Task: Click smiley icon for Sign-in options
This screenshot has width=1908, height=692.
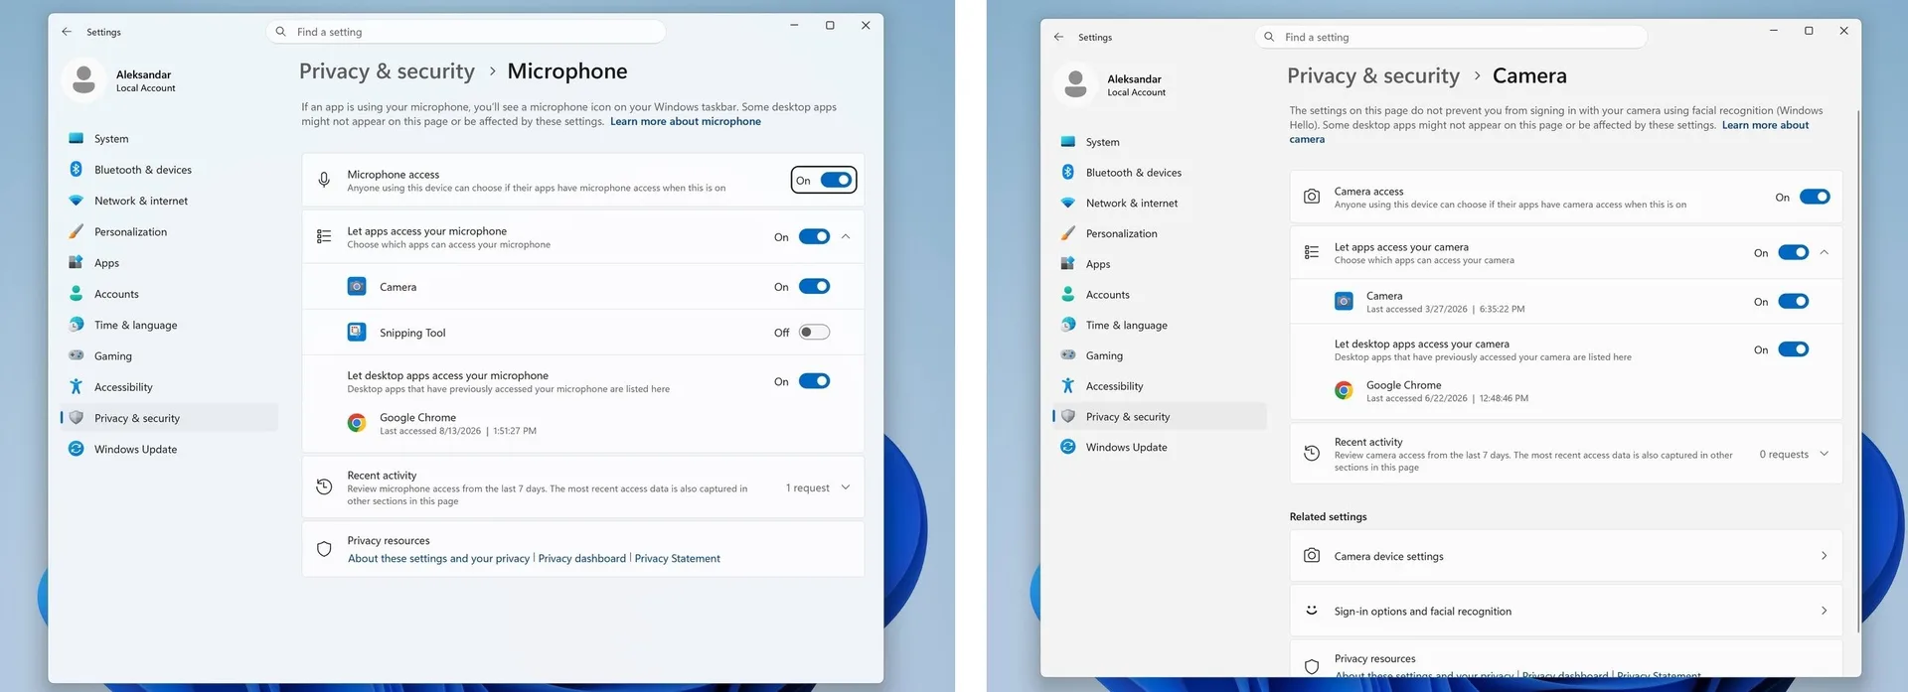Action: coord(1312,611)
